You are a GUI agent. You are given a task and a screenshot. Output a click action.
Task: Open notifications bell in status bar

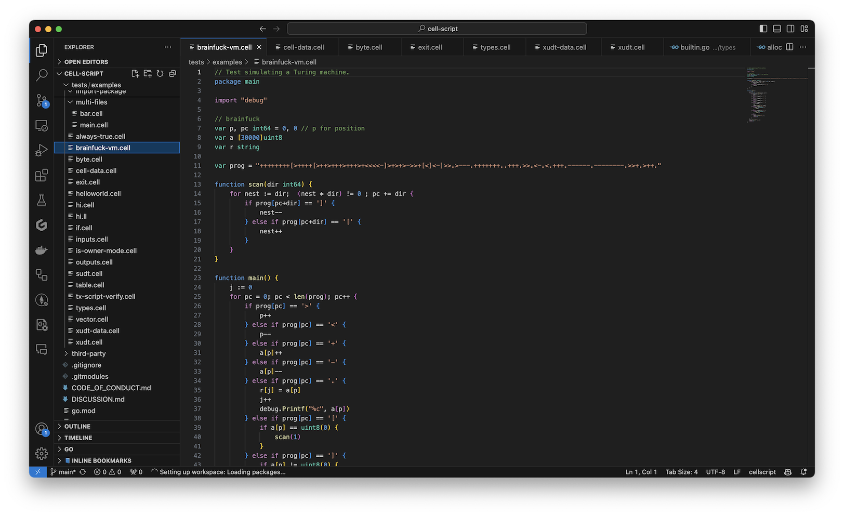803,472
